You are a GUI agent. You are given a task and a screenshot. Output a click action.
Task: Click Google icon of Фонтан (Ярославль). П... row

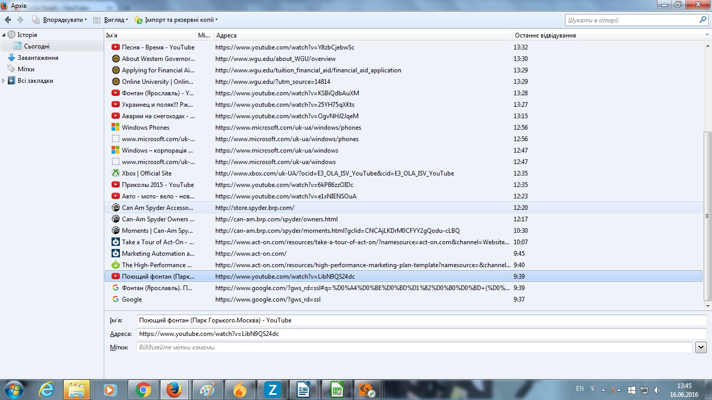tap(116, 288)
